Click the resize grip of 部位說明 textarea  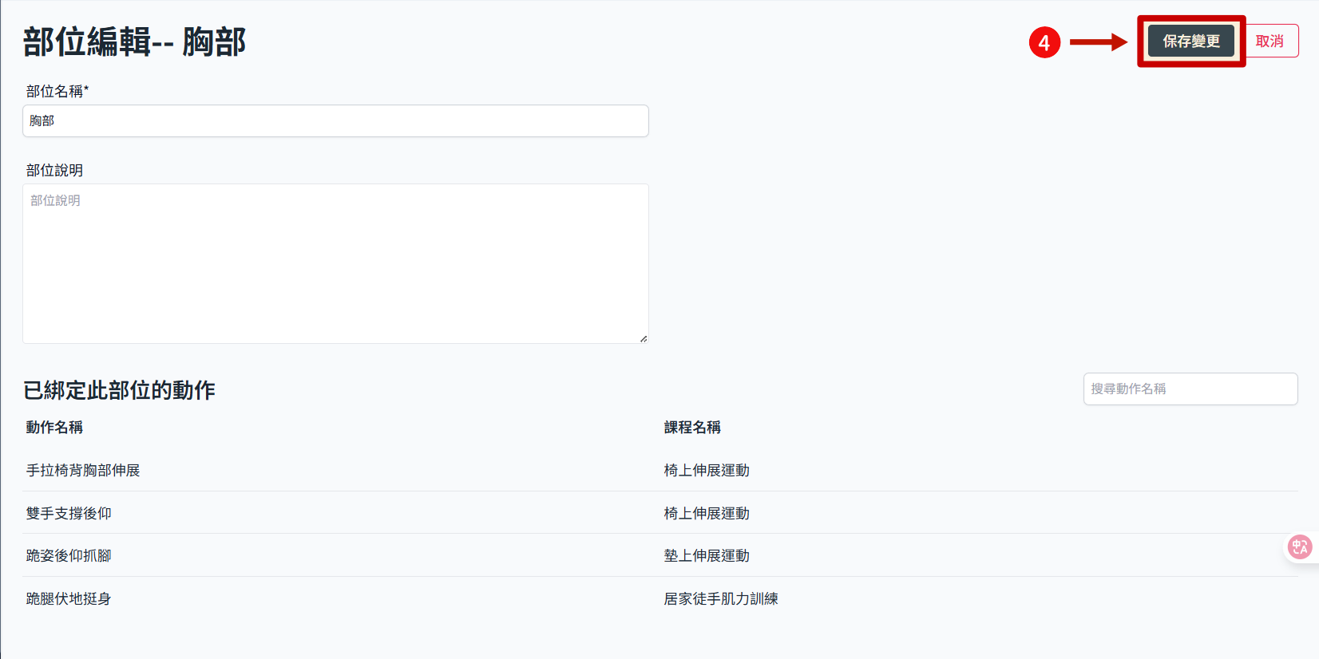[644, 338]
